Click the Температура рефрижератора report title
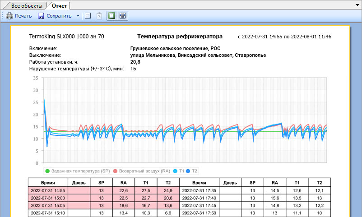 (x=180, y=36)
